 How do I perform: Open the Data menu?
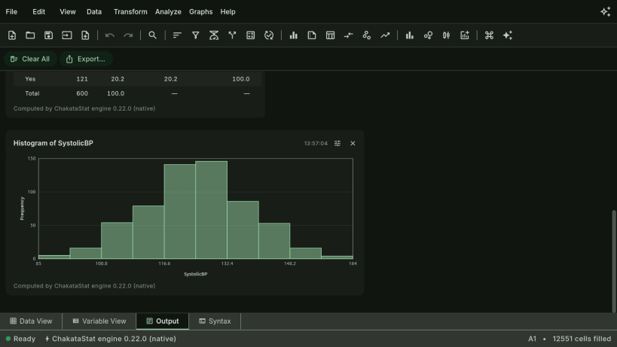coord(94,12)
